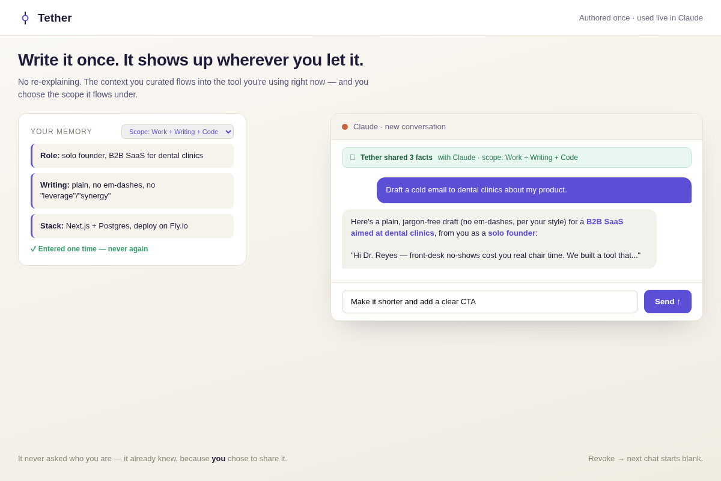The image size is (721, 481).
Task: Click the It never asked who you are footer
Action: click(153, 459)
